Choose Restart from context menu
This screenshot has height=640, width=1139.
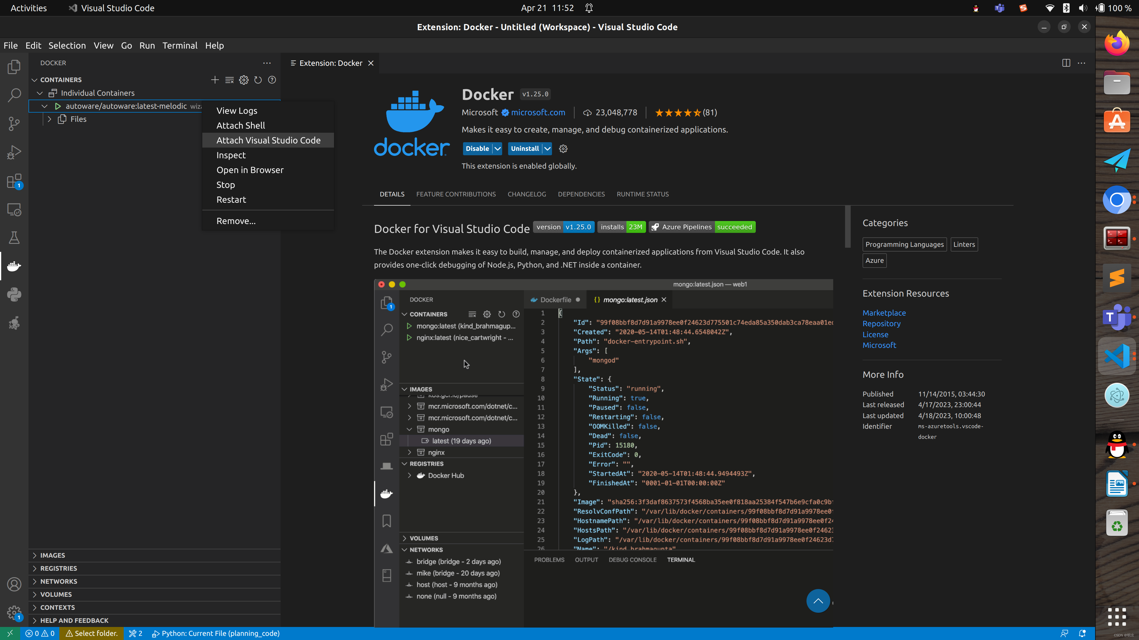coord(268,200)
